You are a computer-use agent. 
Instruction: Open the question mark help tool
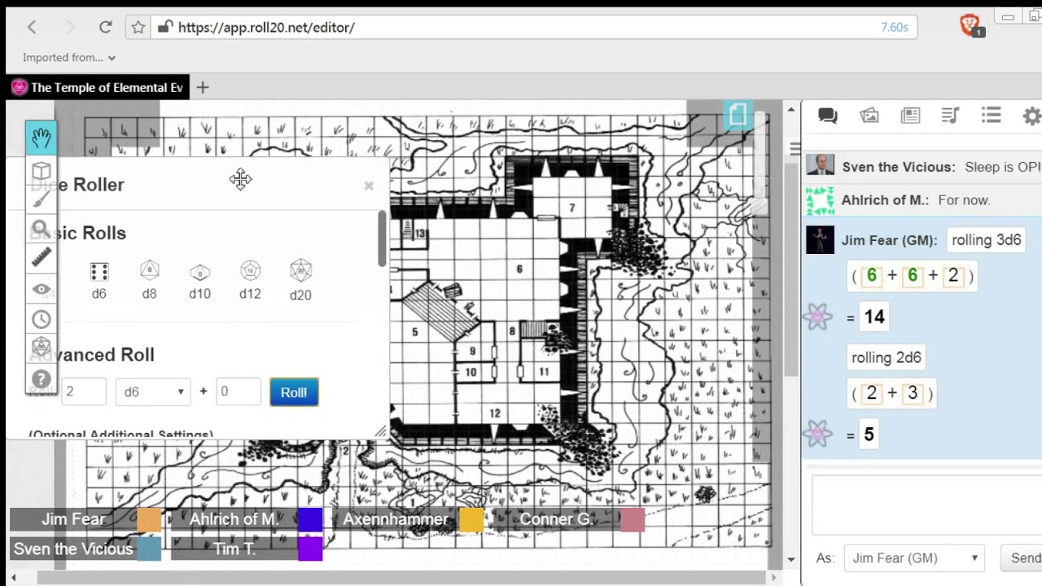(x=42, y=379)
